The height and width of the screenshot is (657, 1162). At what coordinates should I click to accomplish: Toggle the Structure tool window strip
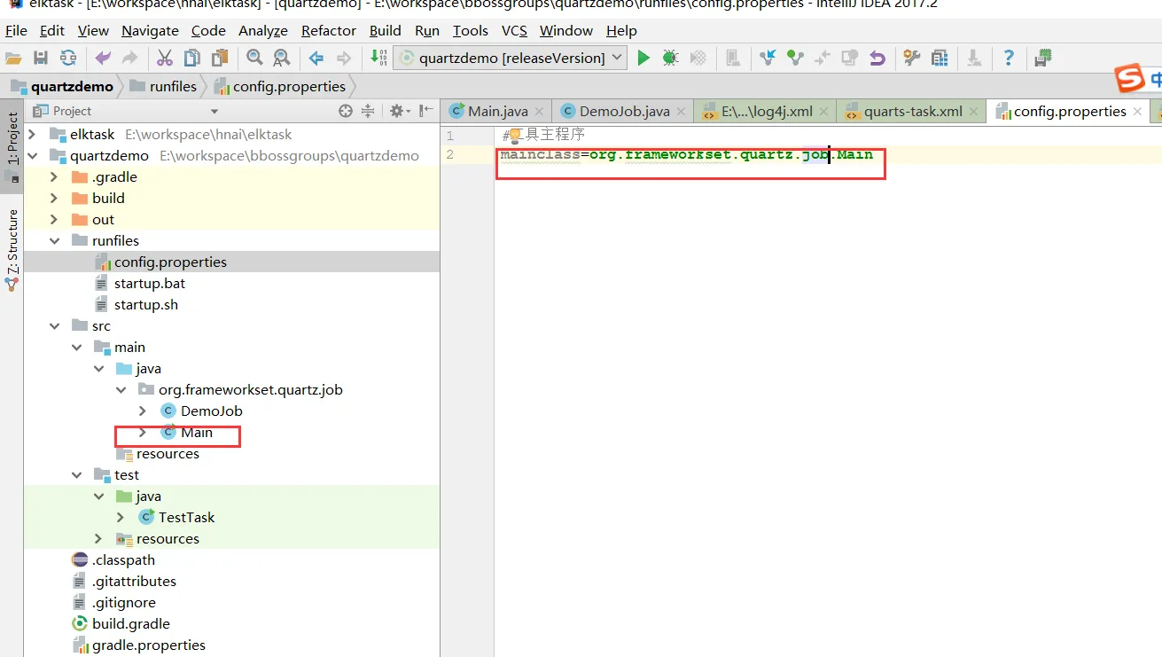(x=12, y=241)
